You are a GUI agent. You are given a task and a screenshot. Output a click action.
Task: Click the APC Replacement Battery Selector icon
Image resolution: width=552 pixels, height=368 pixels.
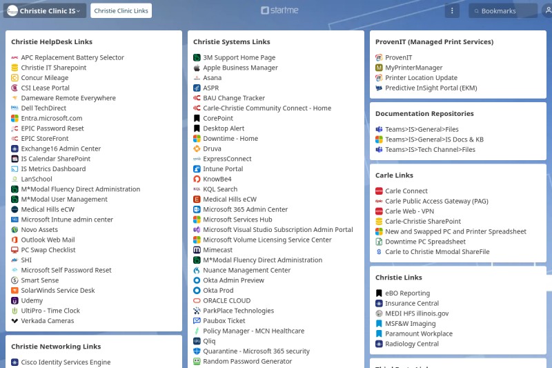click(14, 57)
